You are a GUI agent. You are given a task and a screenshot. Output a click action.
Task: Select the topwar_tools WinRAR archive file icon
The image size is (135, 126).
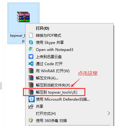point(23,17)
